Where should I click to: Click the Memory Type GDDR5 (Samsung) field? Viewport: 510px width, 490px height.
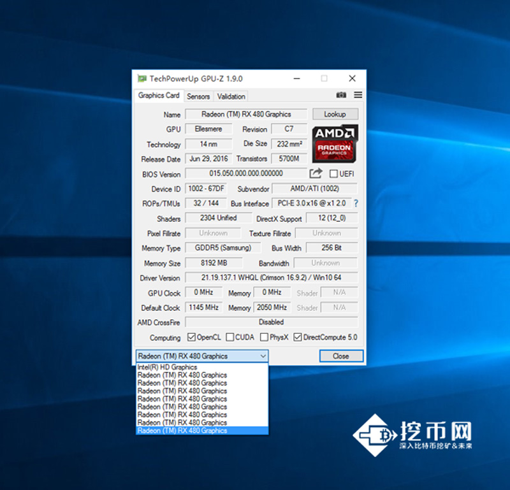coord(222,248)
